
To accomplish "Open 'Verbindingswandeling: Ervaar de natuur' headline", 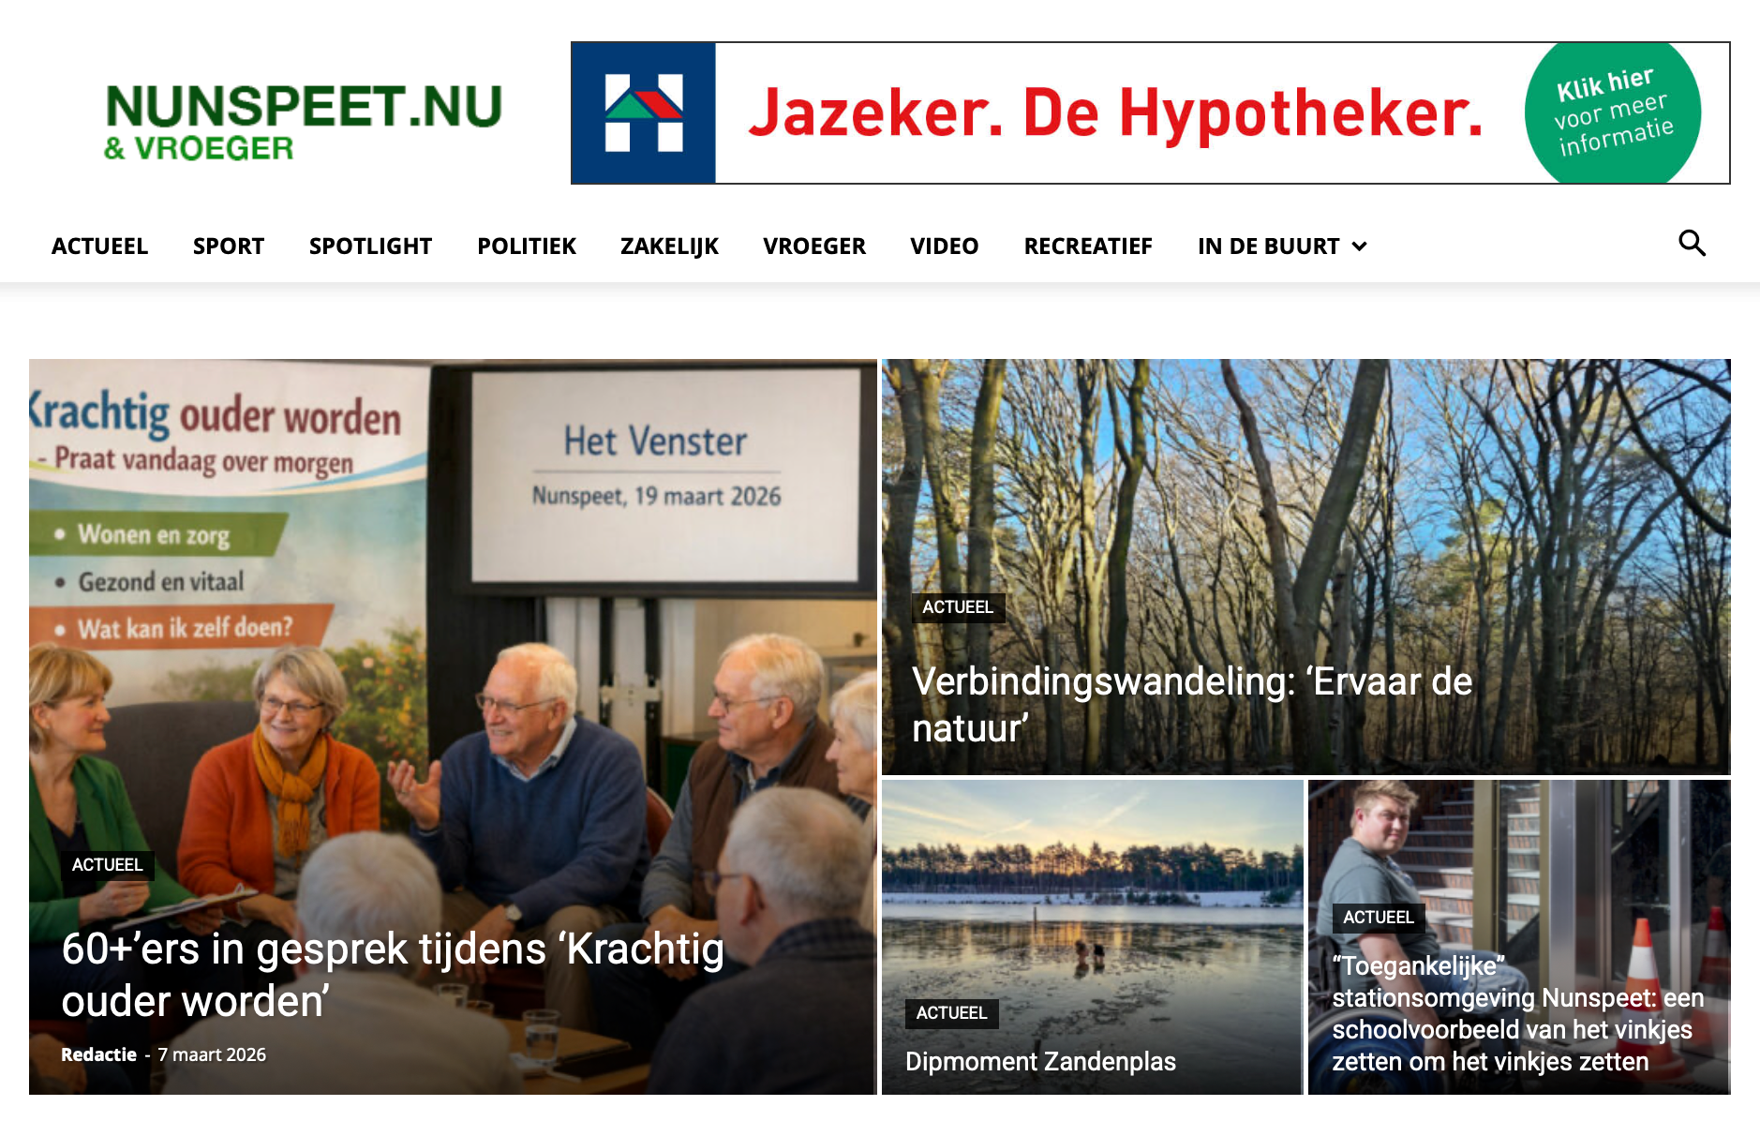I will pyautogui.click(x=1192, y=705).
